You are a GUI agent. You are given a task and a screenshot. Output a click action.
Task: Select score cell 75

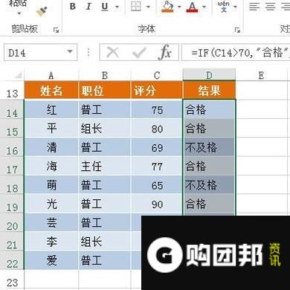pyautogui.click(x=157, y=109)
